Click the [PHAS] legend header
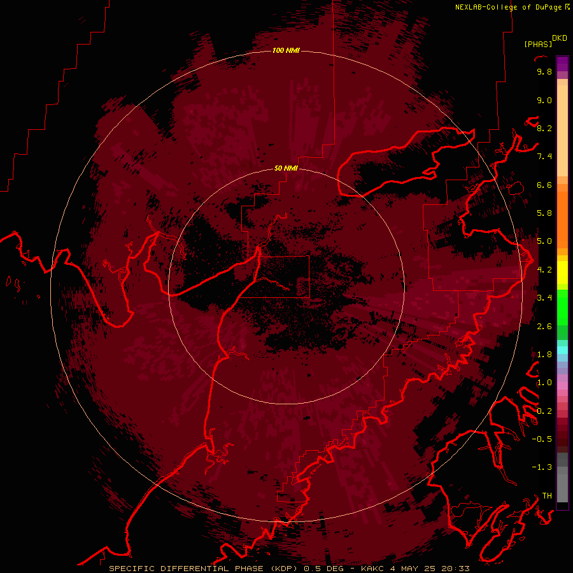The height and width of the screenshot is (573, 573). [x=538, y=44]
